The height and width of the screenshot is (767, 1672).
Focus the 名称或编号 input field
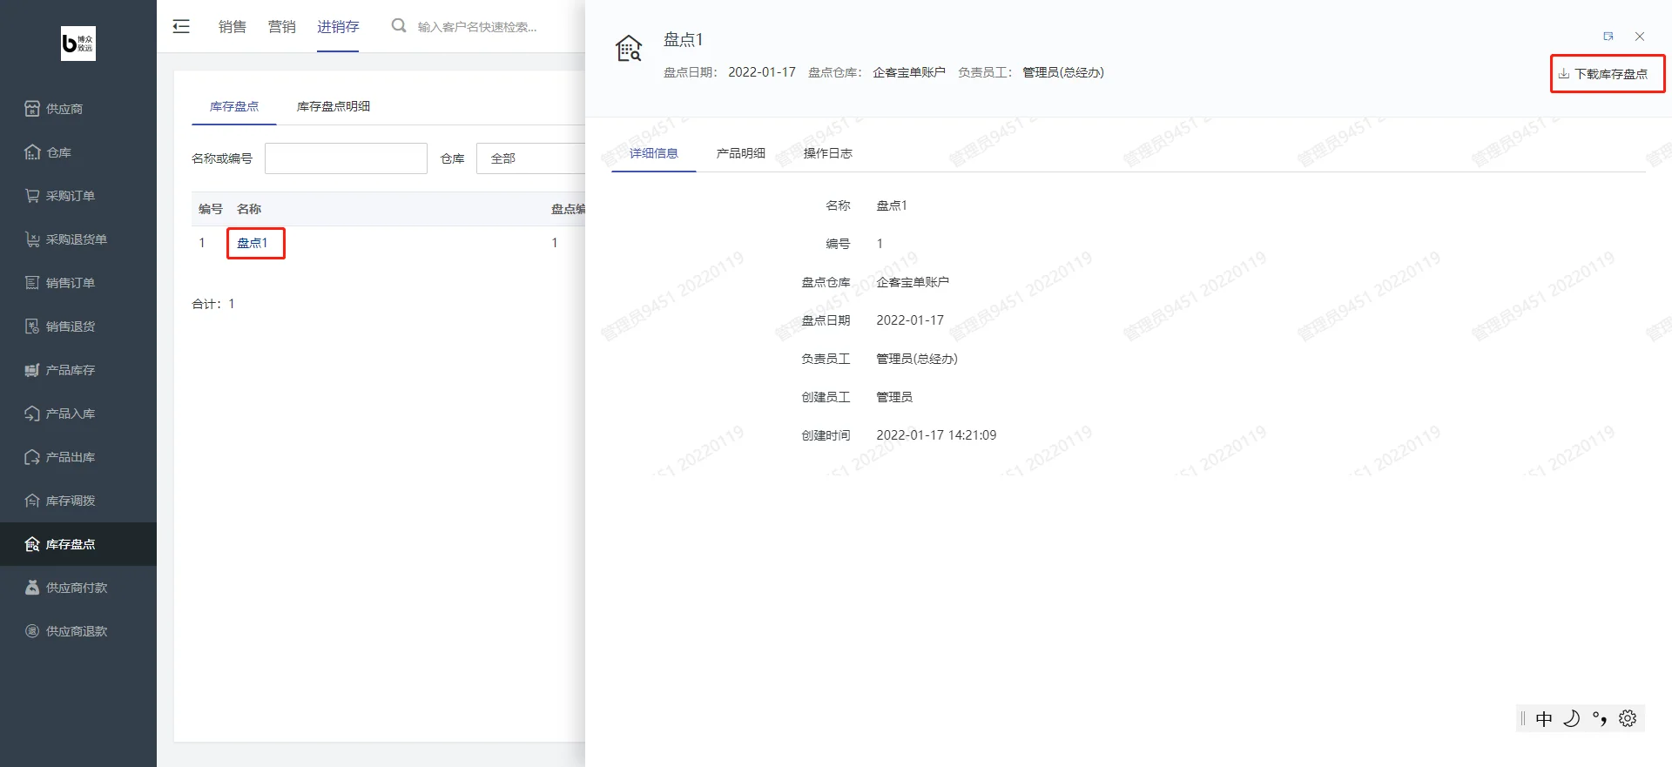pos(346,158)
